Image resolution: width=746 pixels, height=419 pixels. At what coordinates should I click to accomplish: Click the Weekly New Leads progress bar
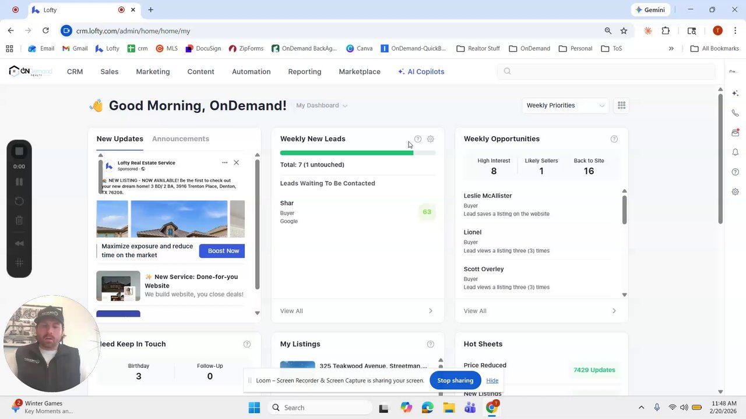(x=358, y=153)
